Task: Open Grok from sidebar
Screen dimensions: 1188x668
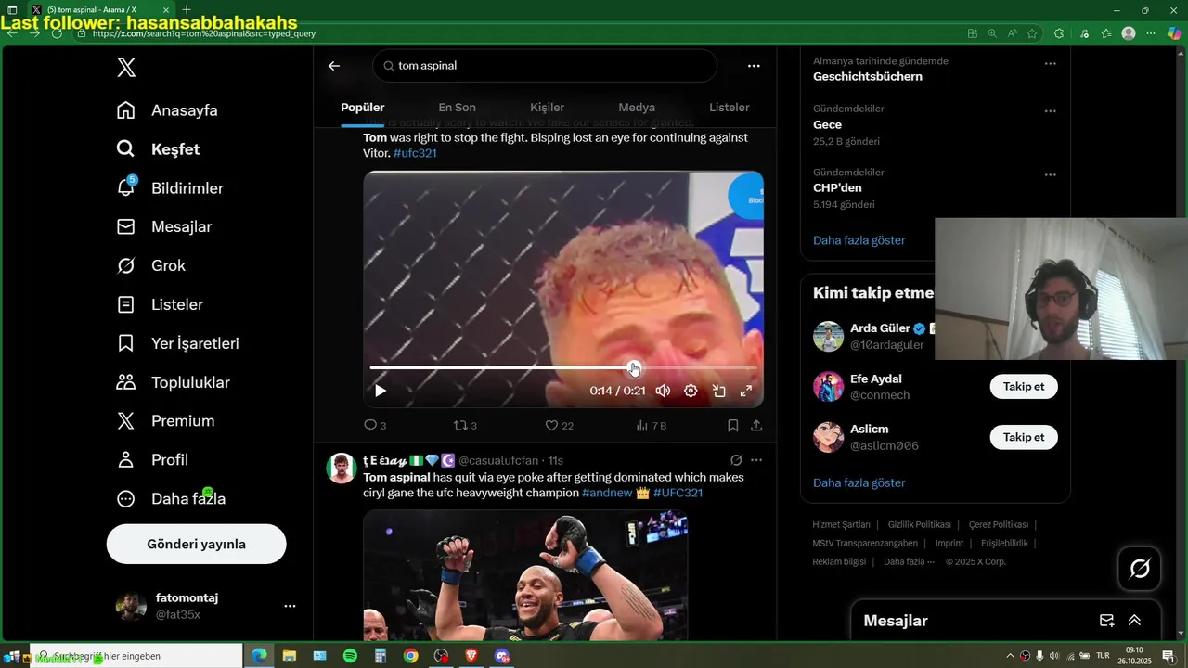Action: pyautogui.click(x=151, y=265)
